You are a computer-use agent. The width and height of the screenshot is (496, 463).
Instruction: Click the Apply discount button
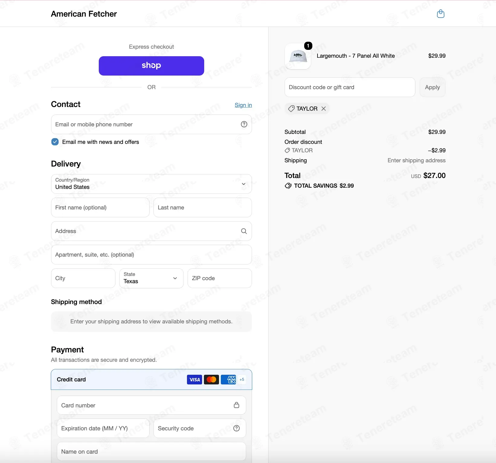(x=432, y=87)
